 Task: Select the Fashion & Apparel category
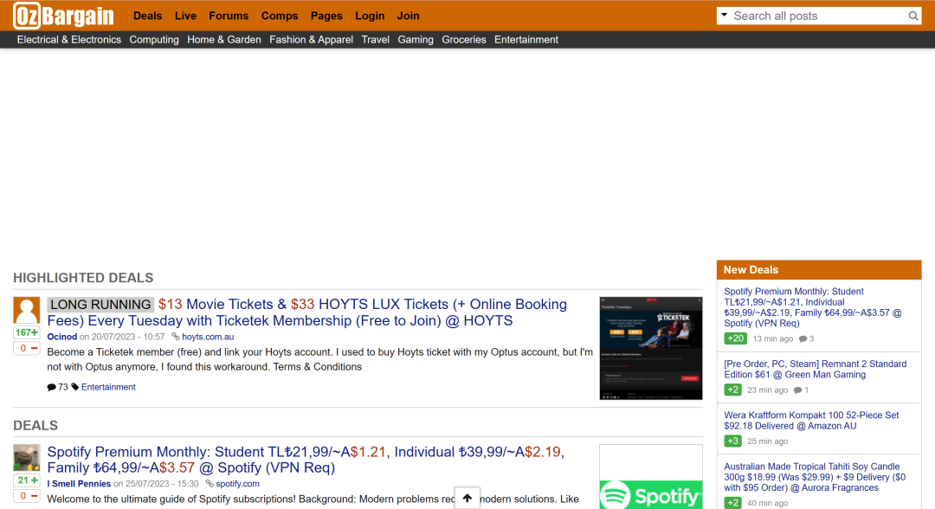click(x=311, y=39)
